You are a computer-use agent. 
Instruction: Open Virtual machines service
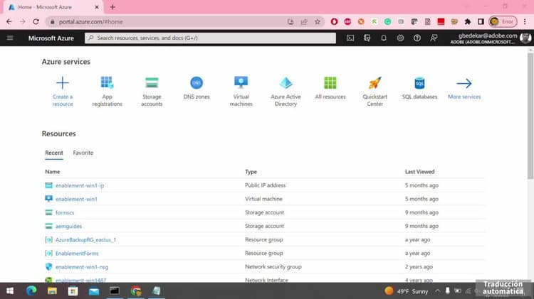click(241, 92)
